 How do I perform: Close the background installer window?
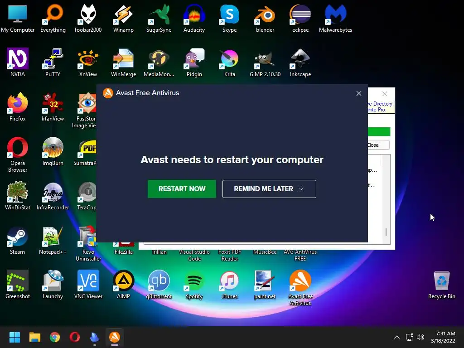[384, 94]
